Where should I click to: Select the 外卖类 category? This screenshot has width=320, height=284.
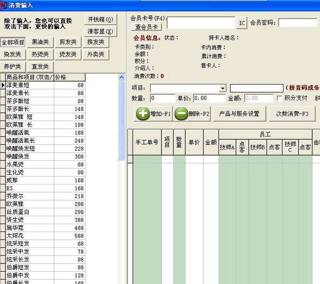96,54
